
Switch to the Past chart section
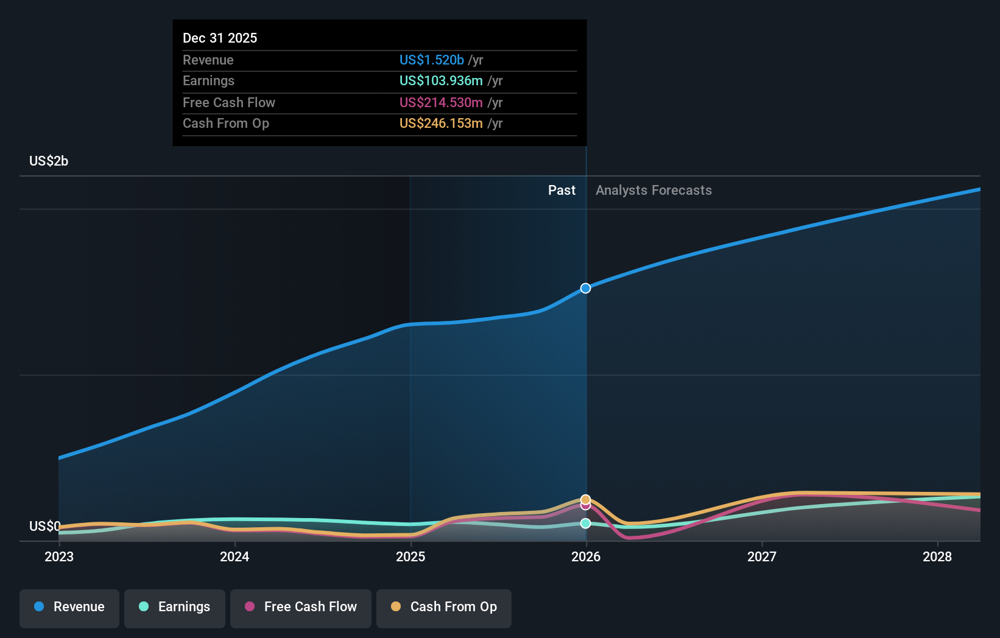tap(562, 190)
